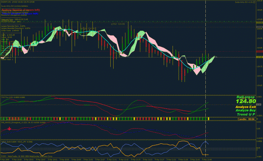Click the 'Trend U P' label

pyautogui.click(x=246, y=114)
